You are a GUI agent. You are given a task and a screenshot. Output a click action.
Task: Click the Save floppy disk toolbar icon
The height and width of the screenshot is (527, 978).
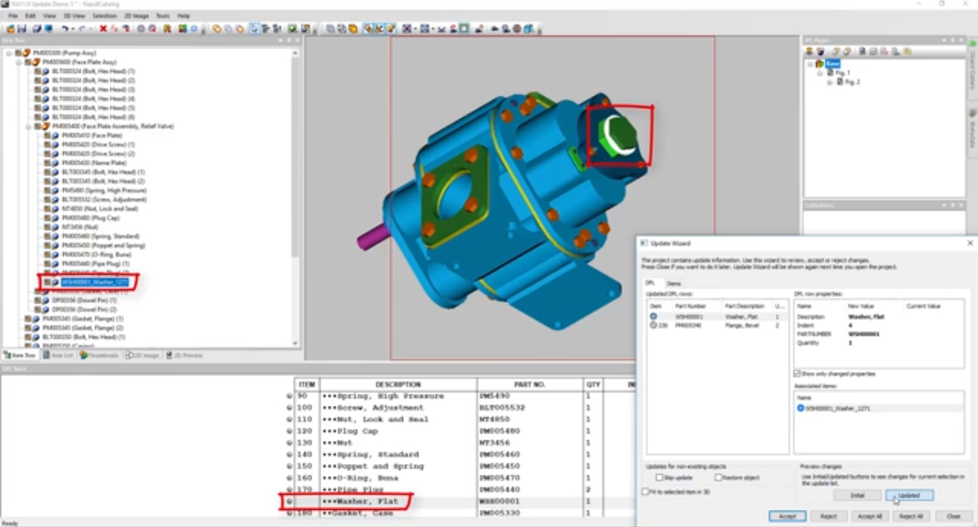tap(21, 29)
